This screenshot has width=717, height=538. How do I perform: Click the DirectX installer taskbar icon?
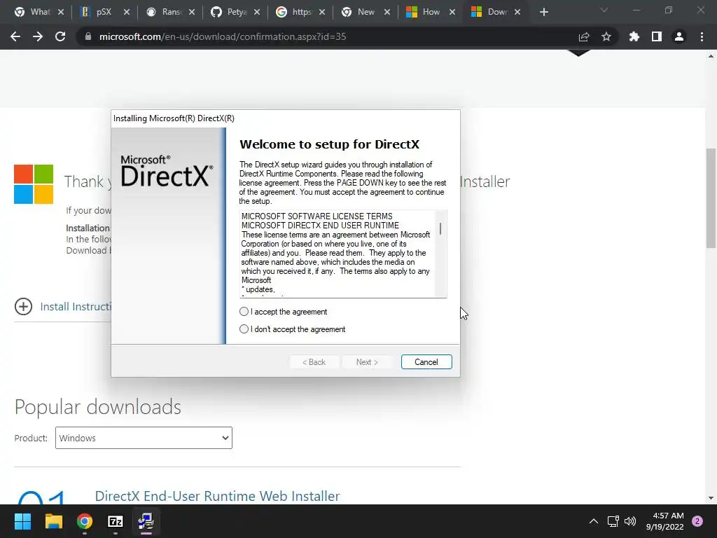point(146,521)
